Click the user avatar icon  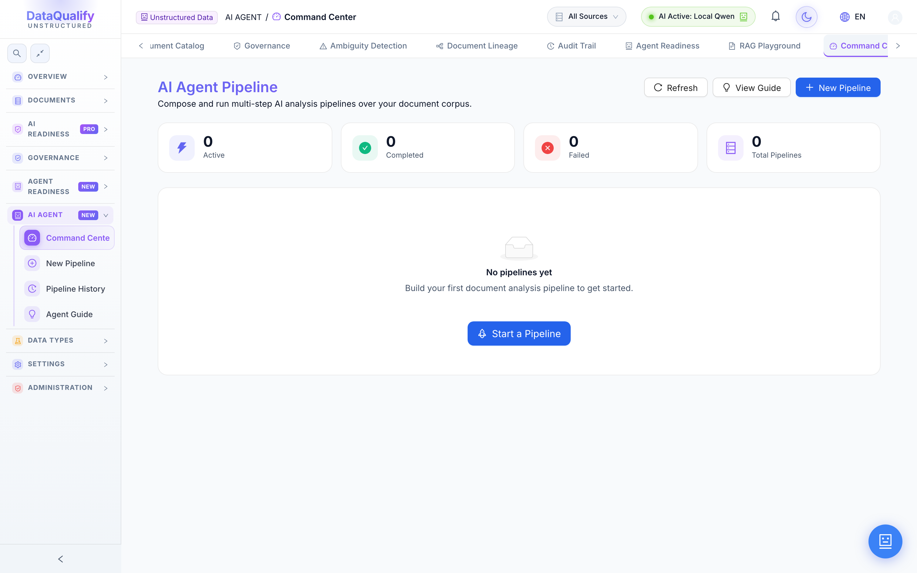895,17
